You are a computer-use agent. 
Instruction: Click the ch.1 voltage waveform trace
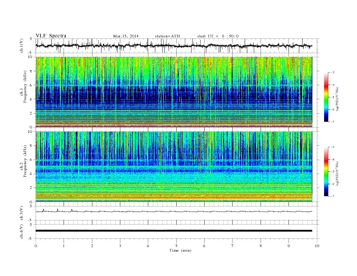(x=174, y=46)
